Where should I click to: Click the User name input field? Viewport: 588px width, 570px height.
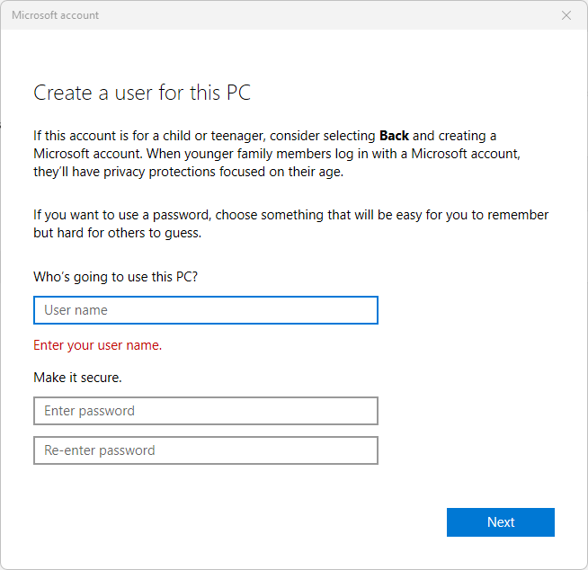(x=206, y=310)
